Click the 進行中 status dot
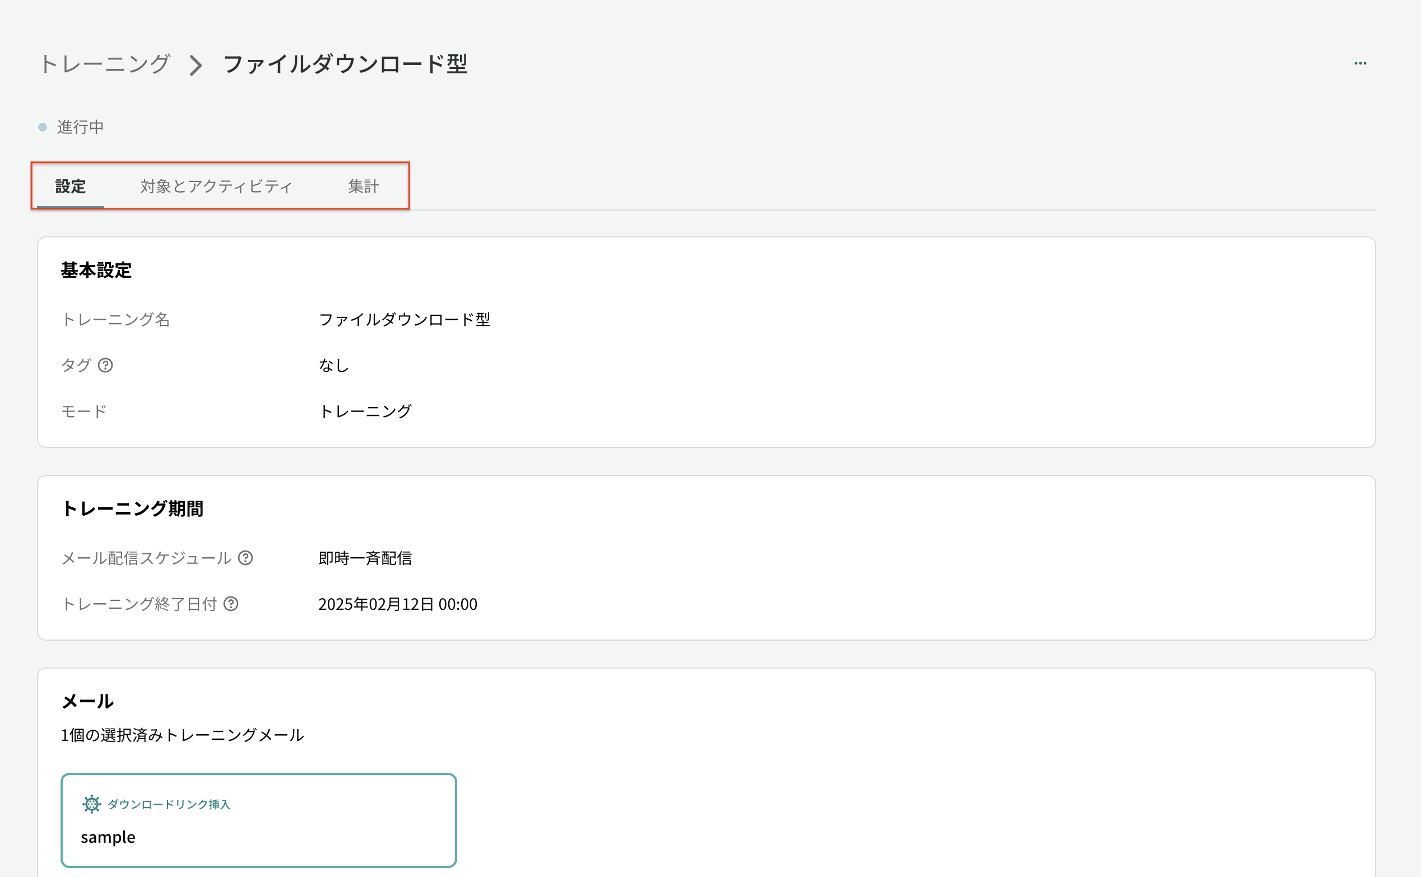The height and width of the screenshot is (877, 1421). (x=43, y=127)
